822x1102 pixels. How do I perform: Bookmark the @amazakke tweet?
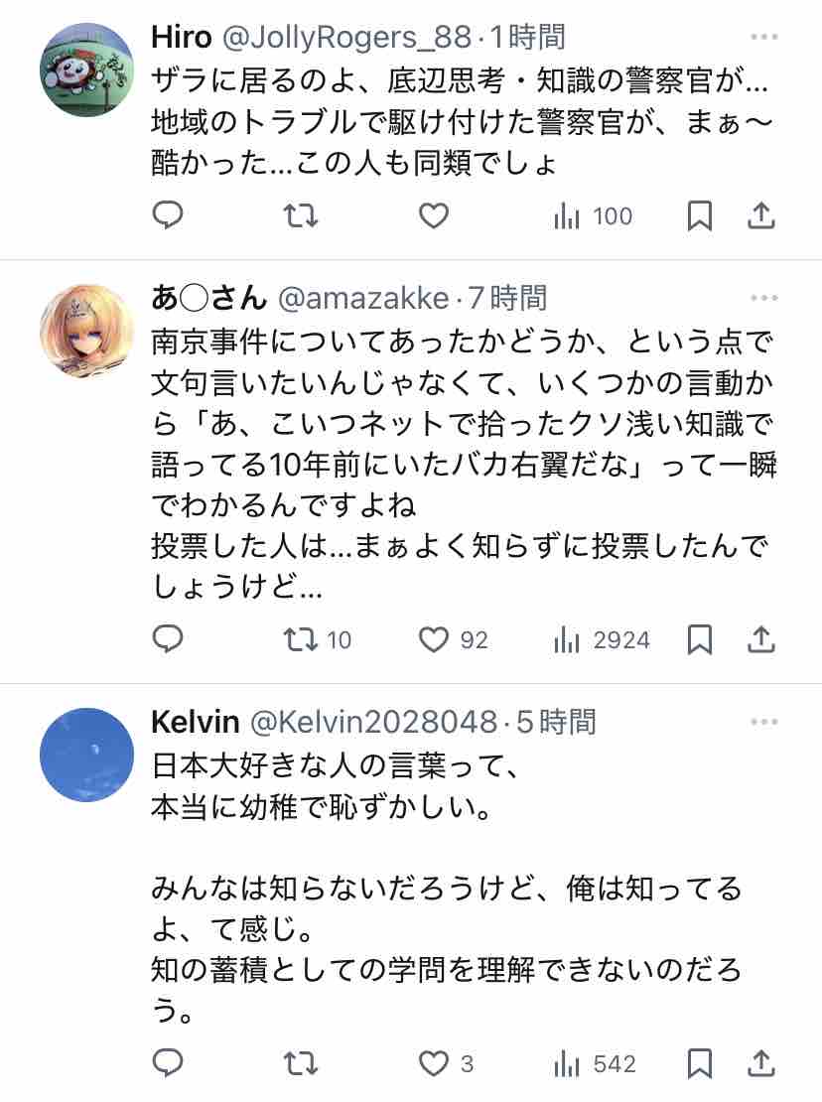[x=699, y=639]
